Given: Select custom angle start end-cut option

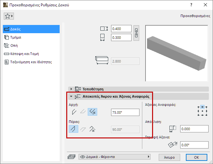Looking at the screenshot, I should (x=92, y=112).
